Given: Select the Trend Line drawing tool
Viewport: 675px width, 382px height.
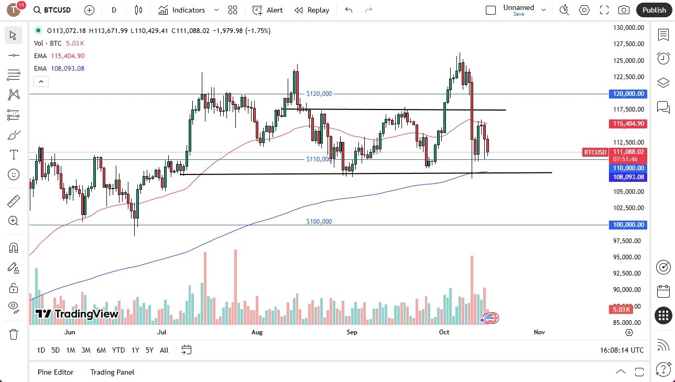Looking at the screenshot, I should pyautogui.click(x=14, y=55).
